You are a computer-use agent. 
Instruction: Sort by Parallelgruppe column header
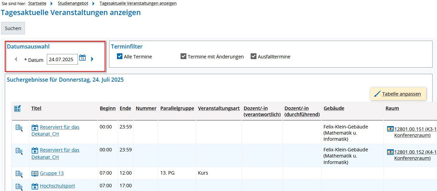pyautogui.click(x=177, y=108)
